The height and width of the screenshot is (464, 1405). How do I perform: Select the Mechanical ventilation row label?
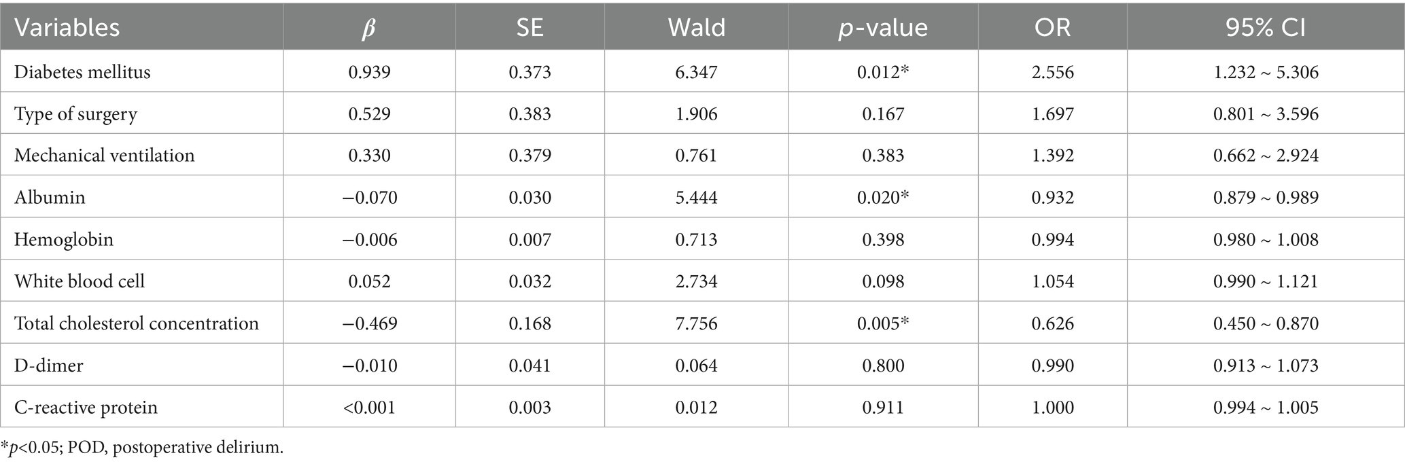(104, 156)
